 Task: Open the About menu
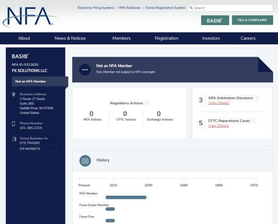pos(24,38)
